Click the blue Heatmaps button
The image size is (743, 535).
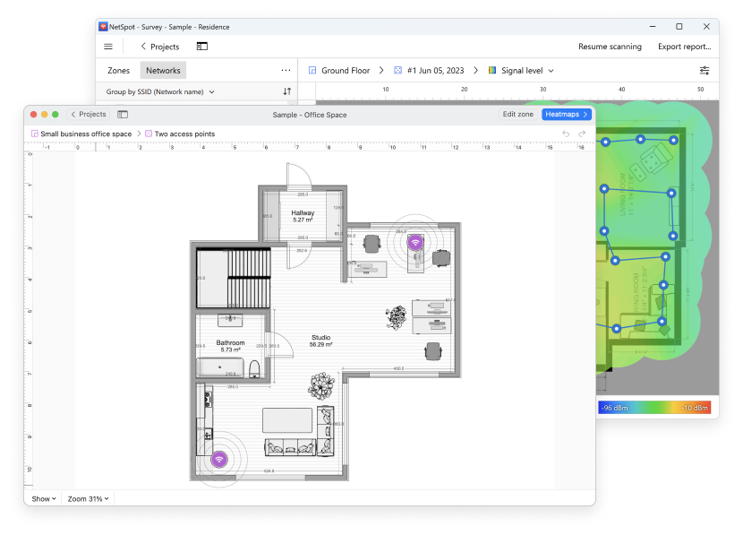pyautogui.click(x=567, y=115)
